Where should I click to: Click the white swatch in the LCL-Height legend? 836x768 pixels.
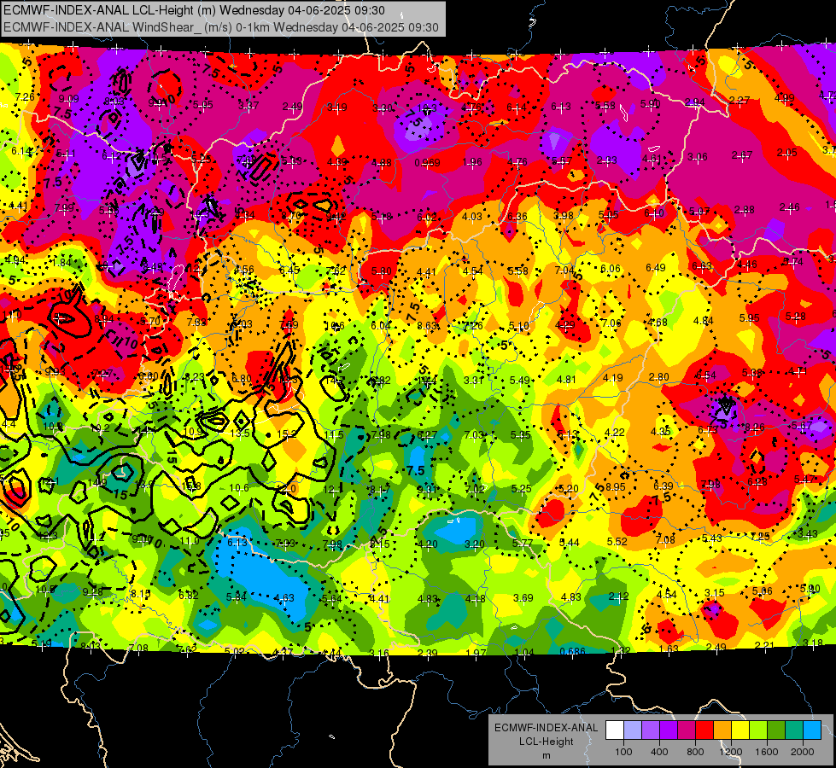[x=614, y=730]
